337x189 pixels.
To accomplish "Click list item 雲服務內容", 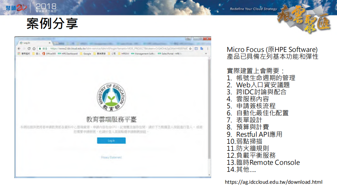I will tap(253, 99).
